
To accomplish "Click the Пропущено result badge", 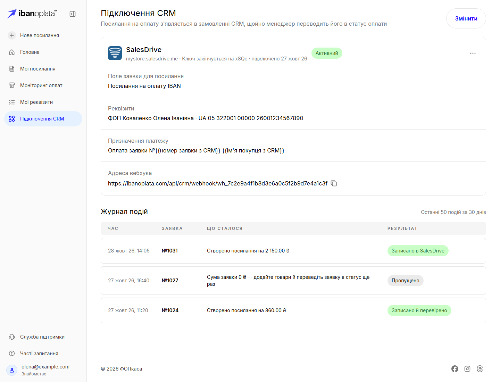I will (406, 281).
